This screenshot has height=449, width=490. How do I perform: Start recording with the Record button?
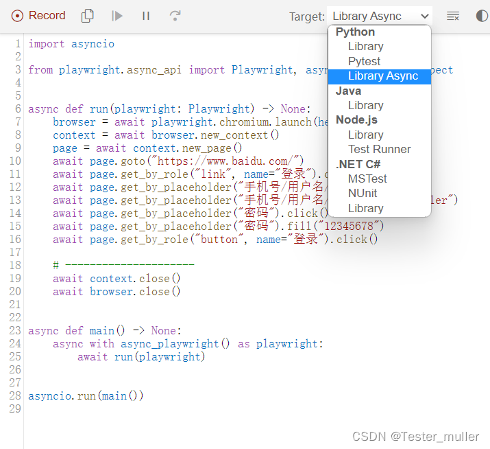(x=38, y=16)
